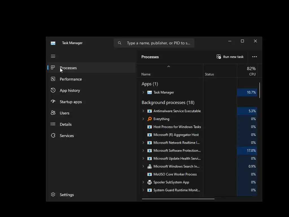Screen dimensions: 289x217
Task: Open App history page
Action: click(92, 90)
